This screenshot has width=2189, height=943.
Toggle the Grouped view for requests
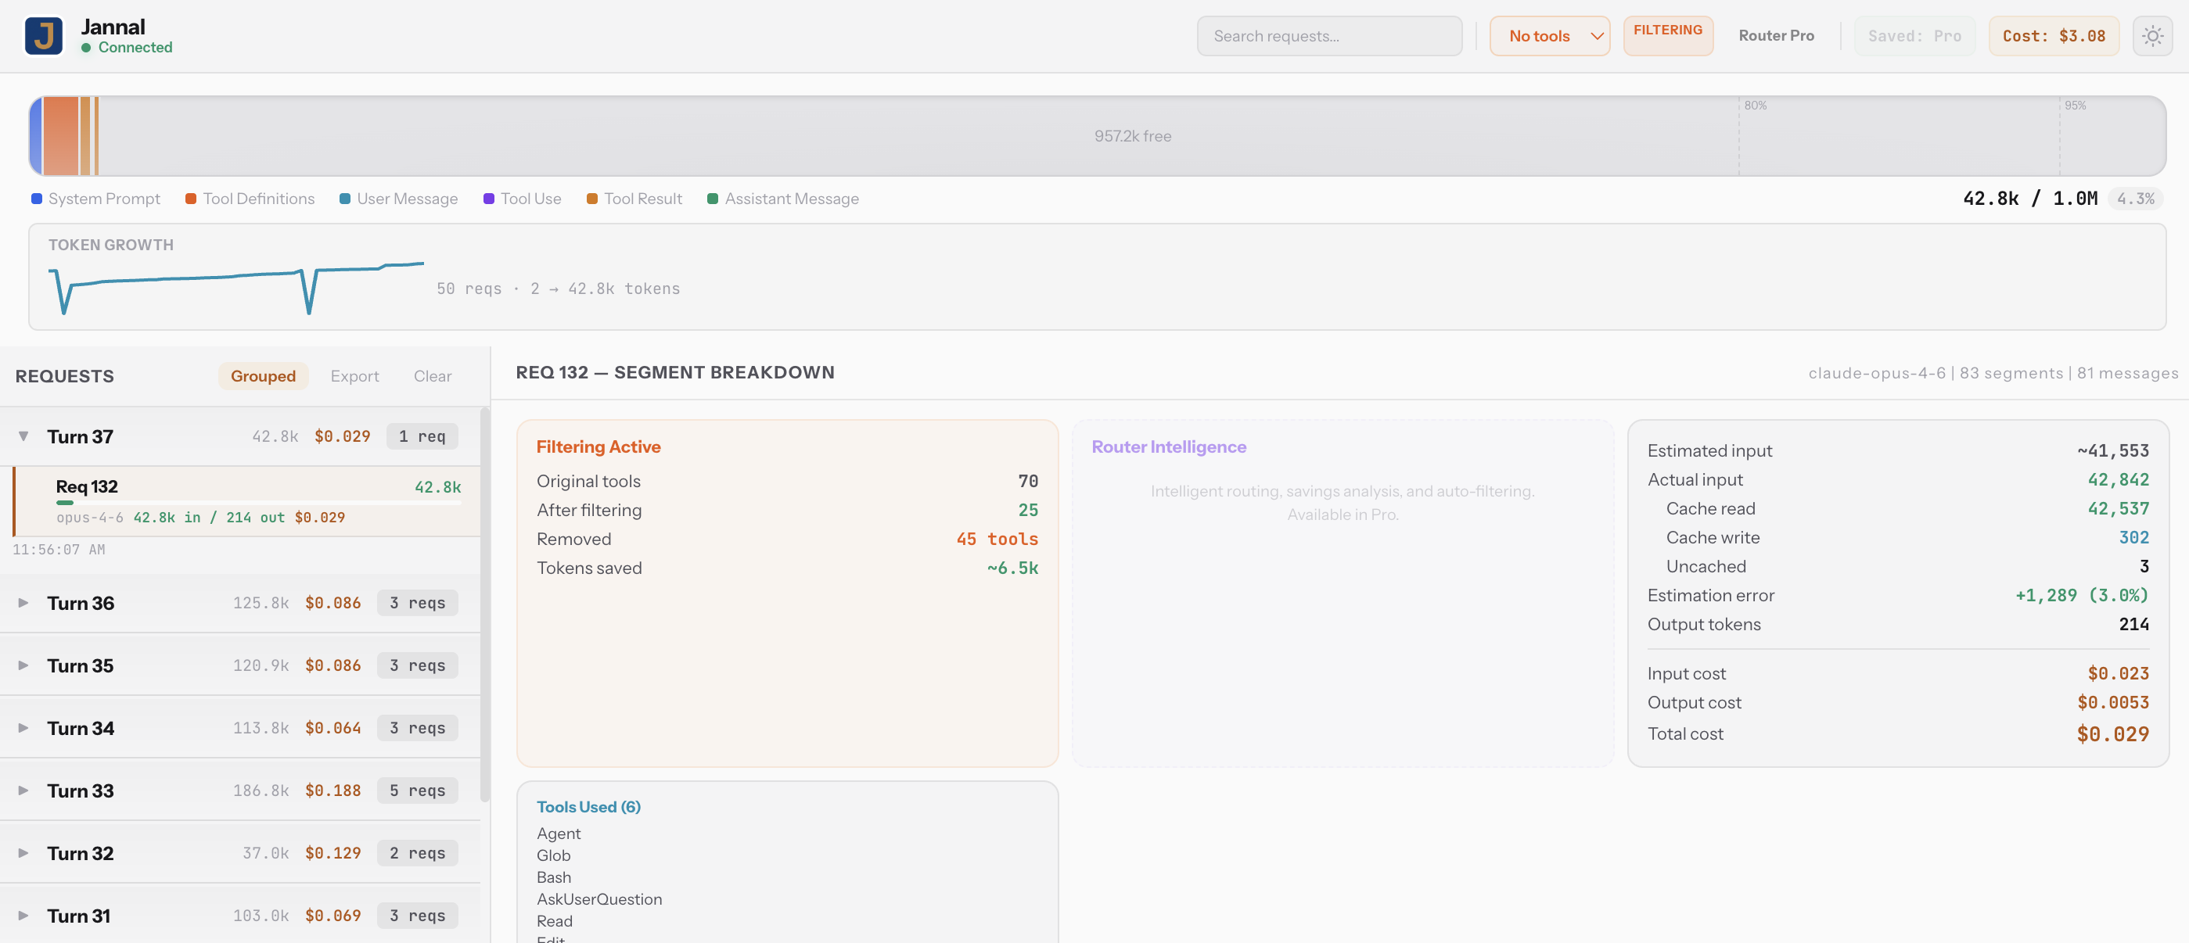pyautogui.click(x=264, y=375)
